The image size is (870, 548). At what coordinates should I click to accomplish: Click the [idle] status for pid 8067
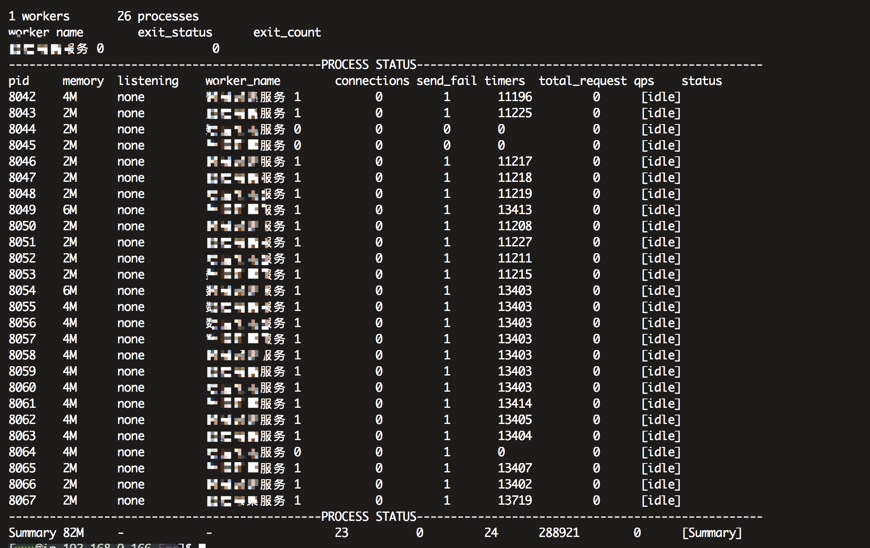click(661, 500)
